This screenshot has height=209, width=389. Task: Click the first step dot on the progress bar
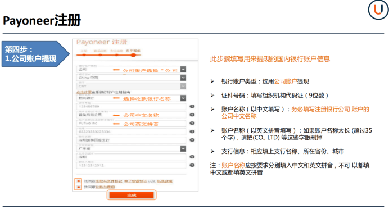(x=84, y=55)
